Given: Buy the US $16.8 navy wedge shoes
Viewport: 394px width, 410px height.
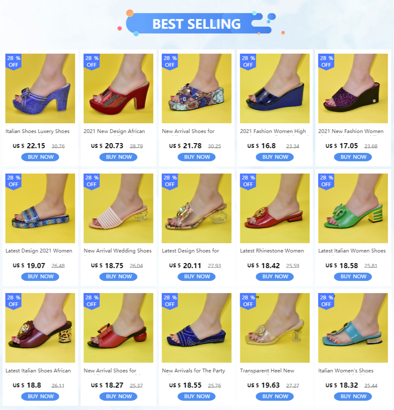Looking at the screenshot, I should (275, 157).
